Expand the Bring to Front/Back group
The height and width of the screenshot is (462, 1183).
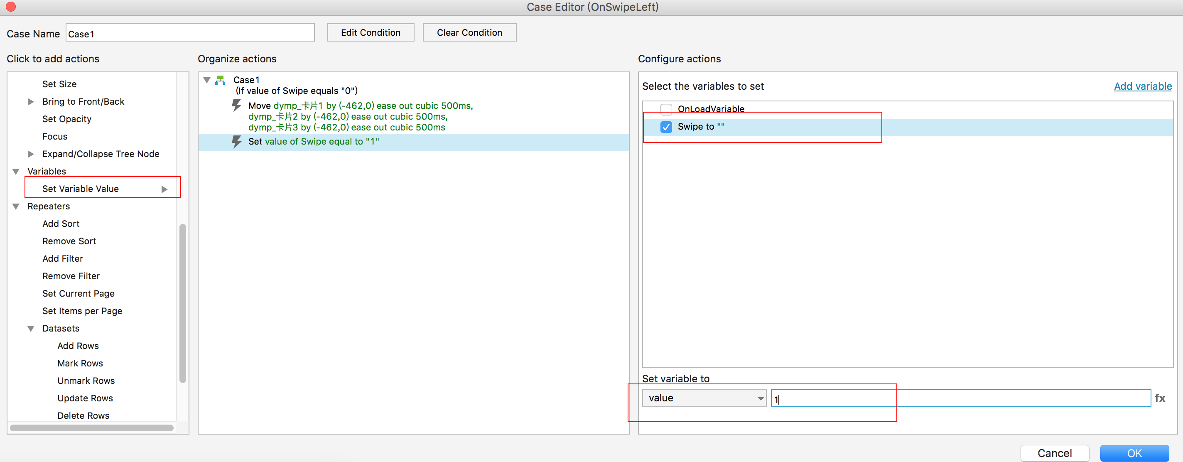(x=31, y=101)
